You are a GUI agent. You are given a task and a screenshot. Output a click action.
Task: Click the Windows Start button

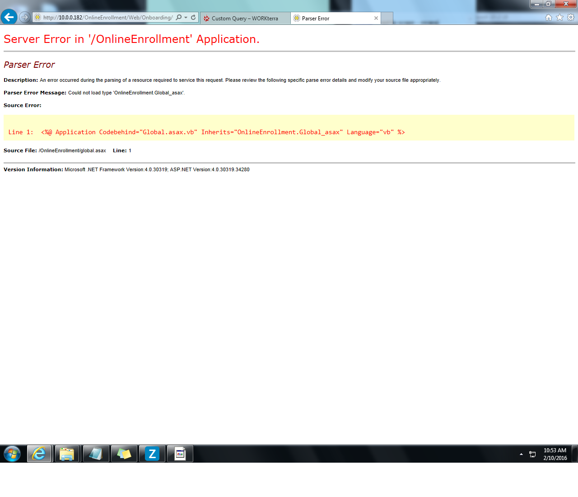(12, 454)
